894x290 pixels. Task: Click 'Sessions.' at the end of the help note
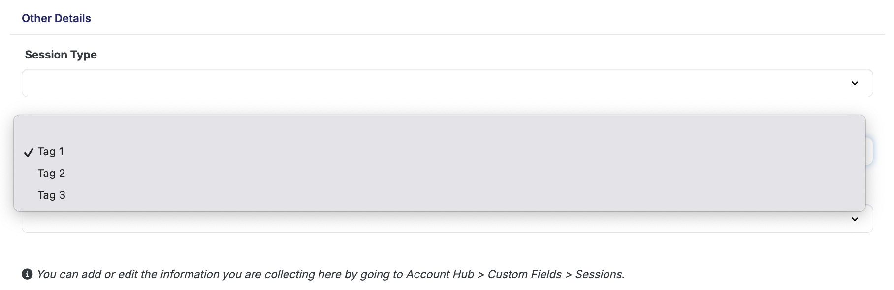tap(600, 274)
